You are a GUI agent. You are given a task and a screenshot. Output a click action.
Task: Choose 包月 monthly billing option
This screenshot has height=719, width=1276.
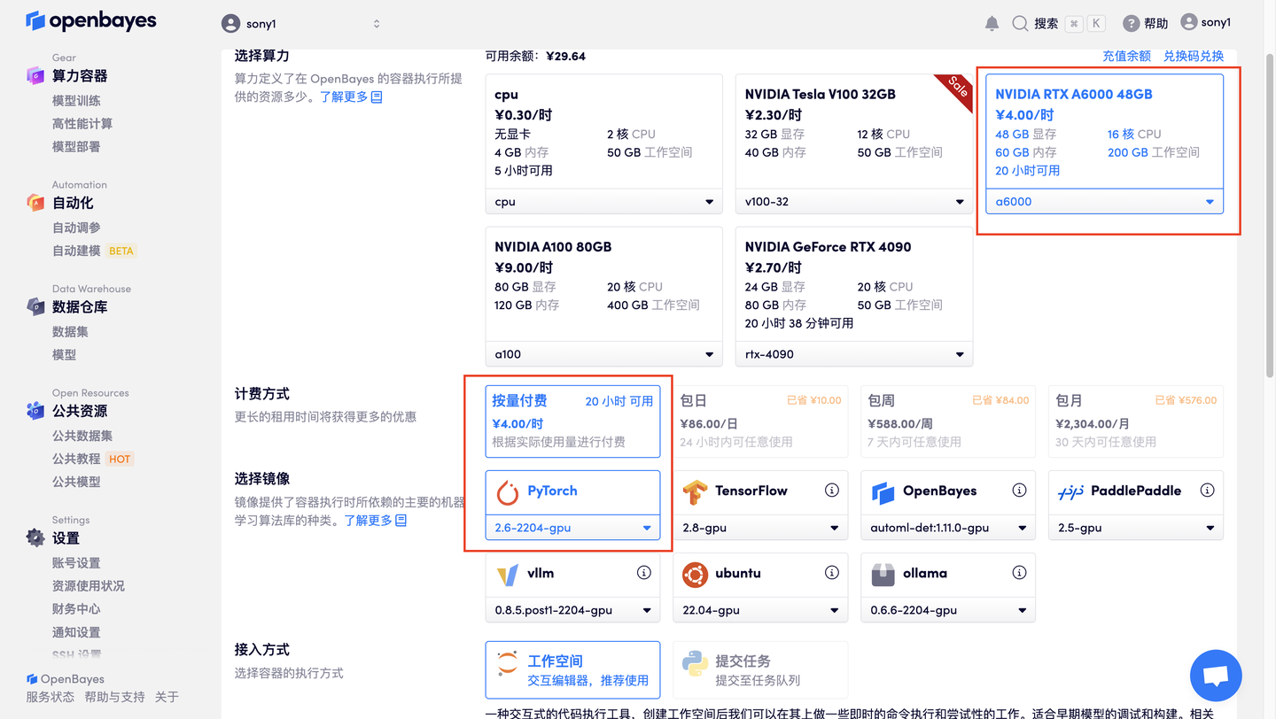pos(1136,421)
